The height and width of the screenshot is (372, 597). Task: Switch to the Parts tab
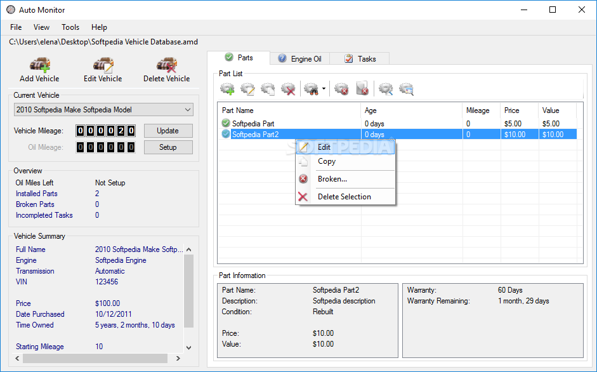[x=239, y=58]
